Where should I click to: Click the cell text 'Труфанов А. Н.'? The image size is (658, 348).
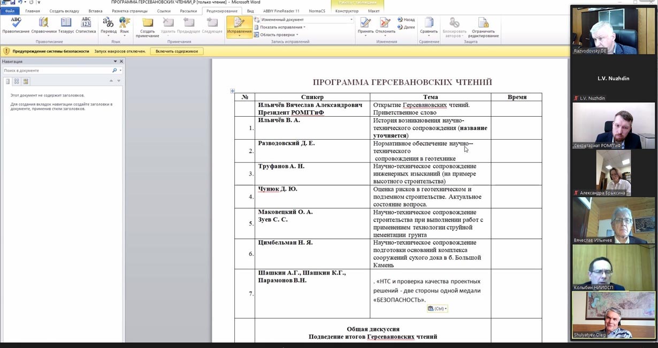click(x=281, y=167)
